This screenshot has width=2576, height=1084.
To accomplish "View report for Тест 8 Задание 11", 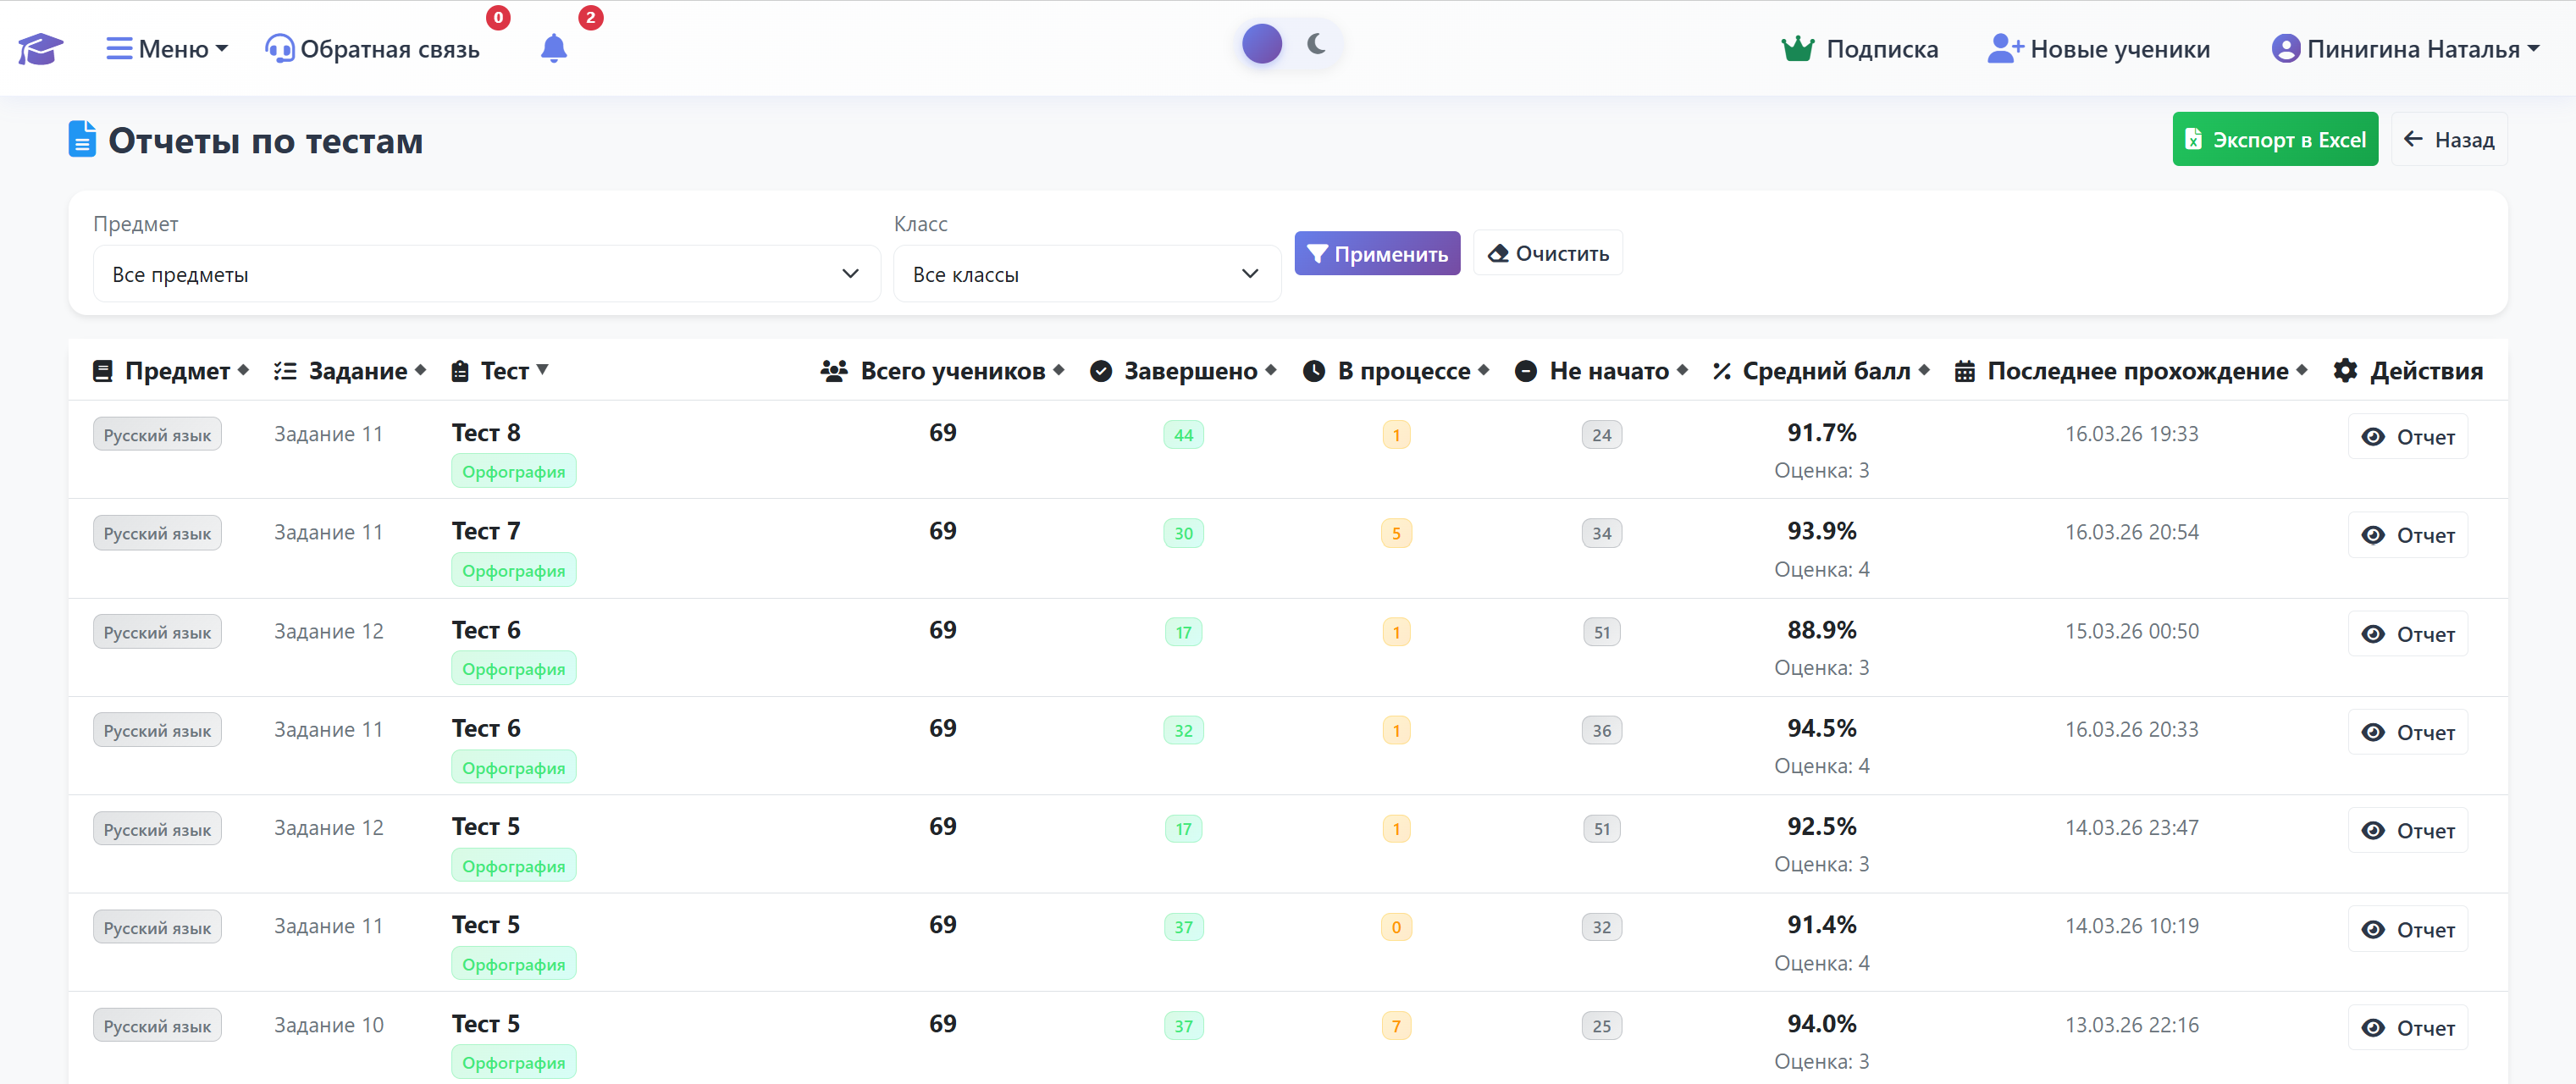I will pos(2407,437).
